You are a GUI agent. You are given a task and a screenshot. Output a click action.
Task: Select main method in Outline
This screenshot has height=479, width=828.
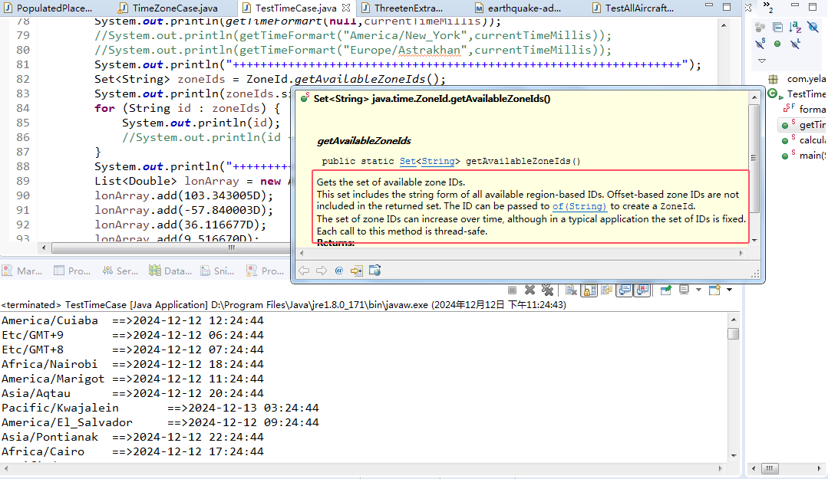804,155
